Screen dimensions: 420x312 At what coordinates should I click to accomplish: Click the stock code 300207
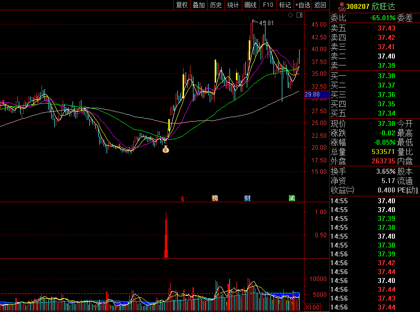tap(358, 6)
